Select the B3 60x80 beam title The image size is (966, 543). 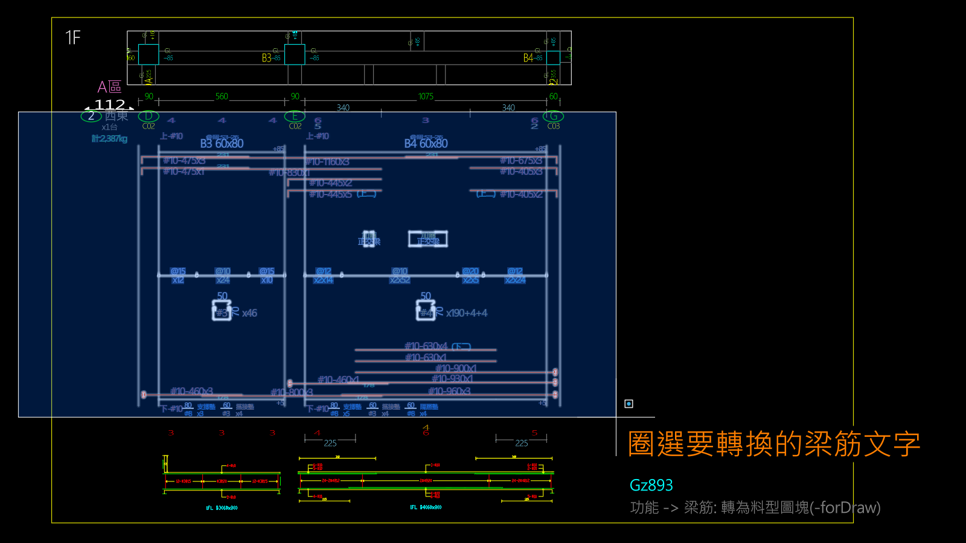point(222,144)
